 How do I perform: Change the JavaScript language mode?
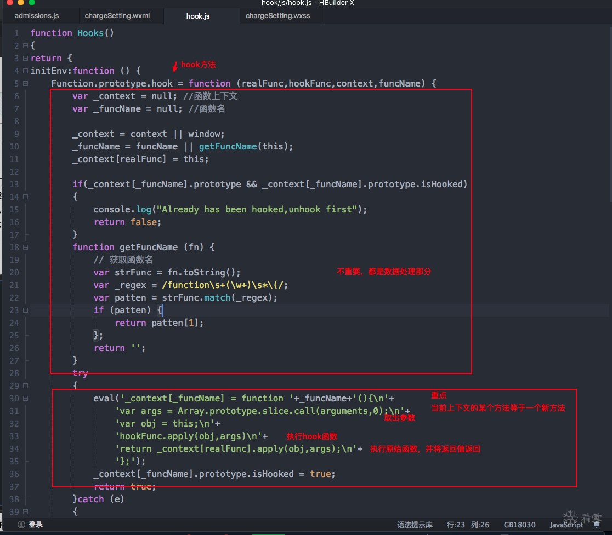coord(566,525)
